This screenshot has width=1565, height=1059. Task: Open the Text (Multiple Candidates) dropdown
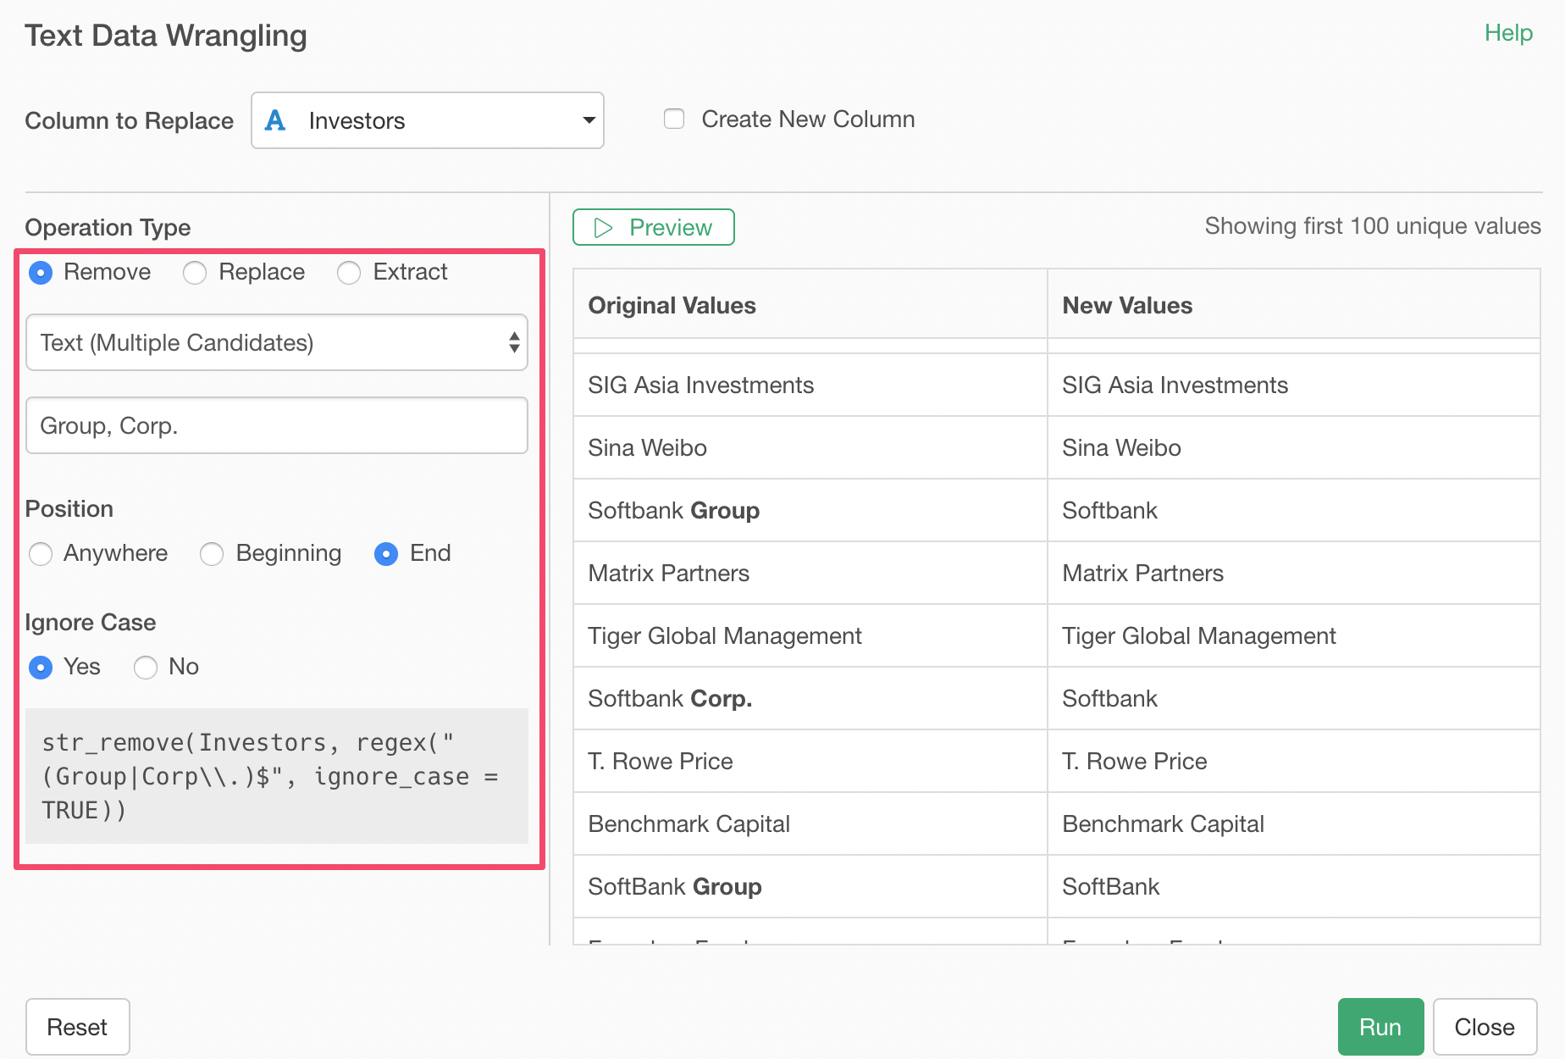coord(276,342)
